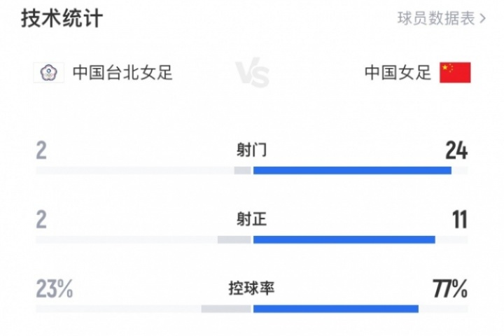Screen dimensions: 504x336
Task: Click the blue 控球率 bar for China
Action: 336,309
